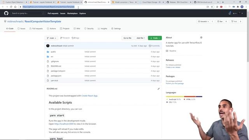
Task: Click the CSS segment of language bar
Action: click(x=199, y=96)
